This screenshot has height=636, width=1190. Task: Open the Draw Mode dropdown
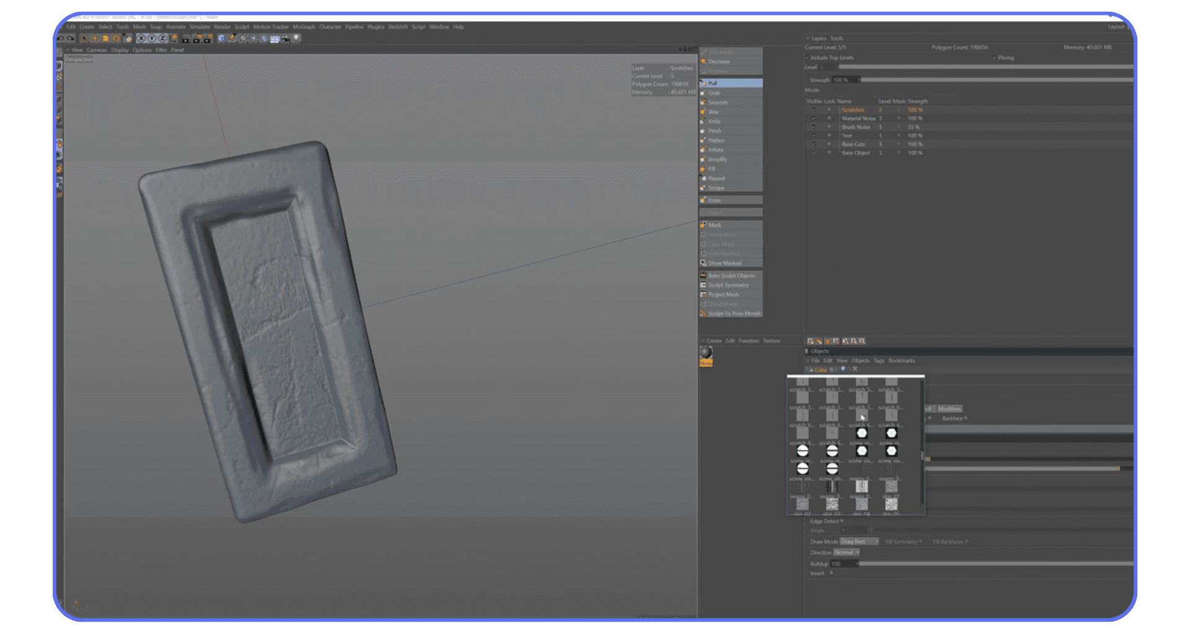tap(858, 541)
